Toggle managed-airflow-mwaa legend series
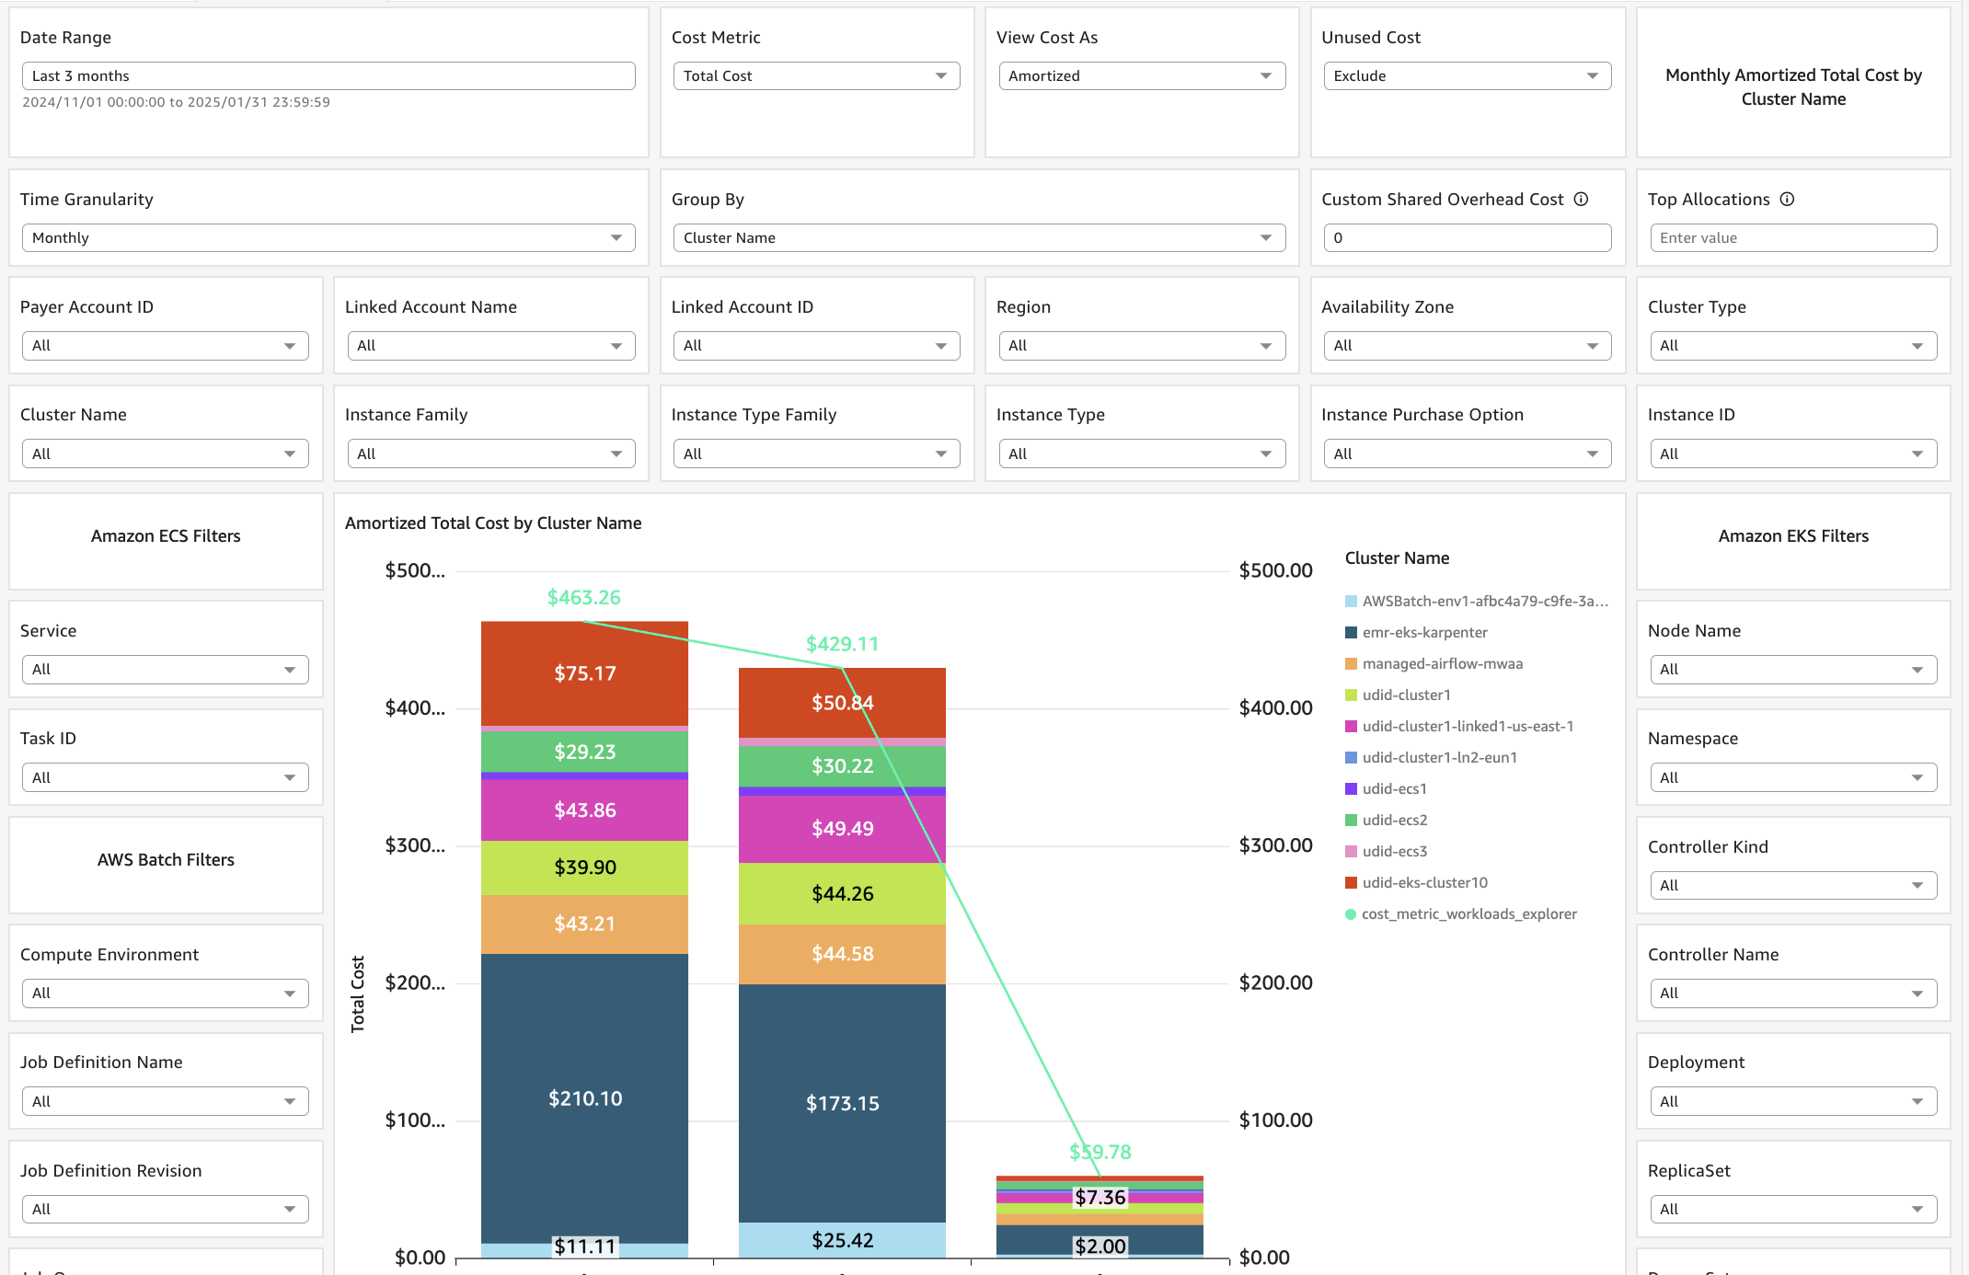This screenshot has height=1275, width=1969. (x=1442, y=664)
